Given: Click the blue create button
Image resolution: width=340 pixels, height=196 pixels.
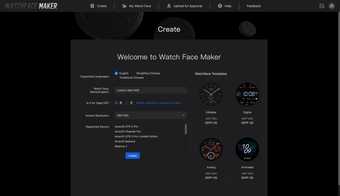Looking at the screenshot, I should [133, 156].
